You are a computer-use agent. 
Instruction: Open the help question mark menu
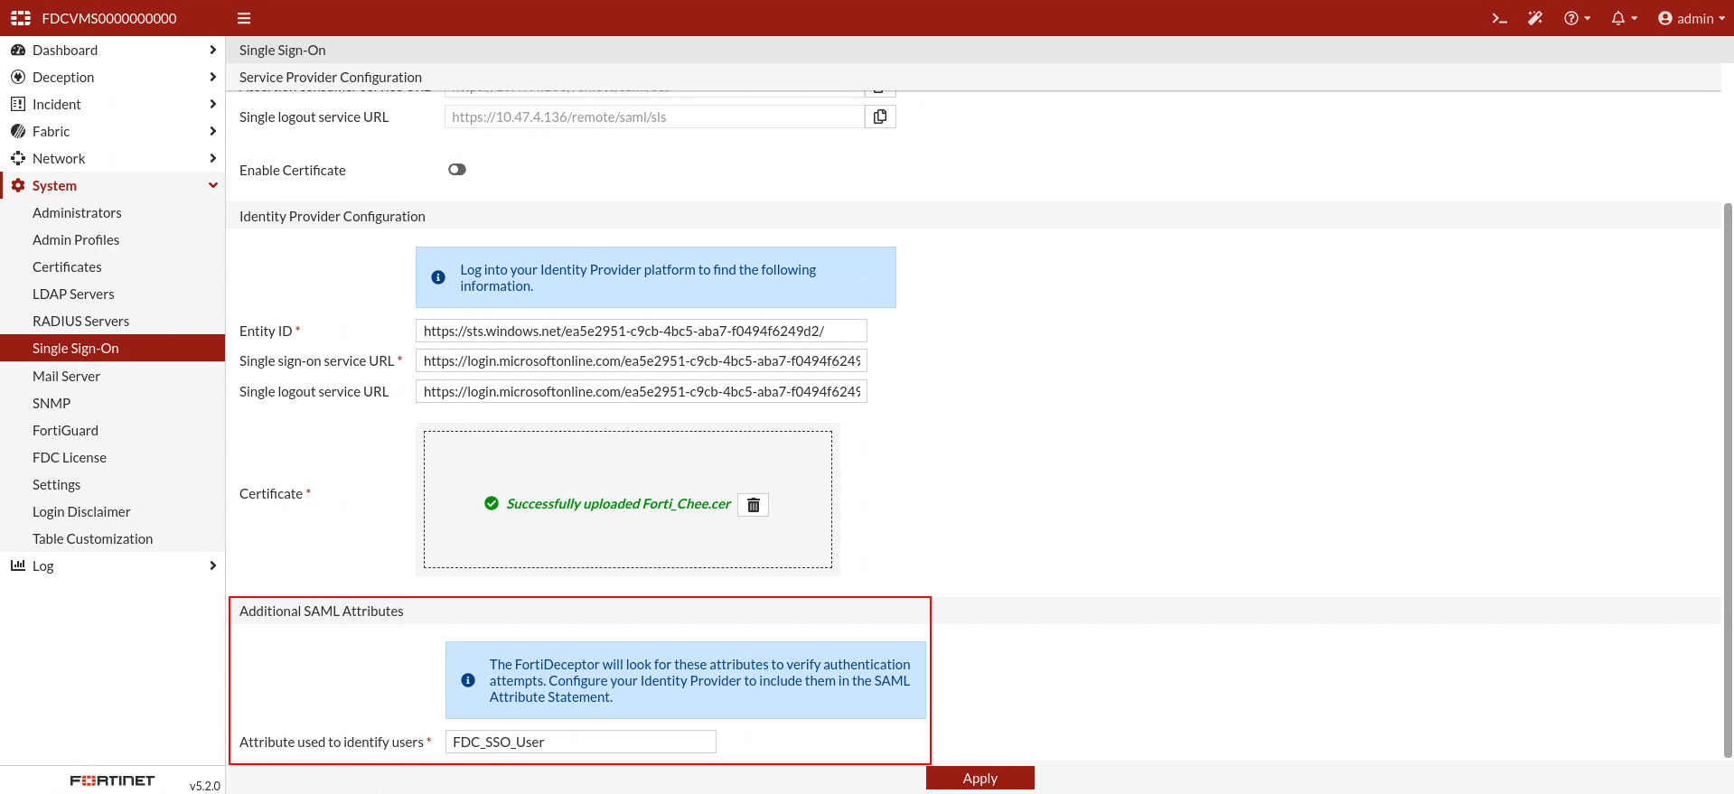coord(1577,18)
